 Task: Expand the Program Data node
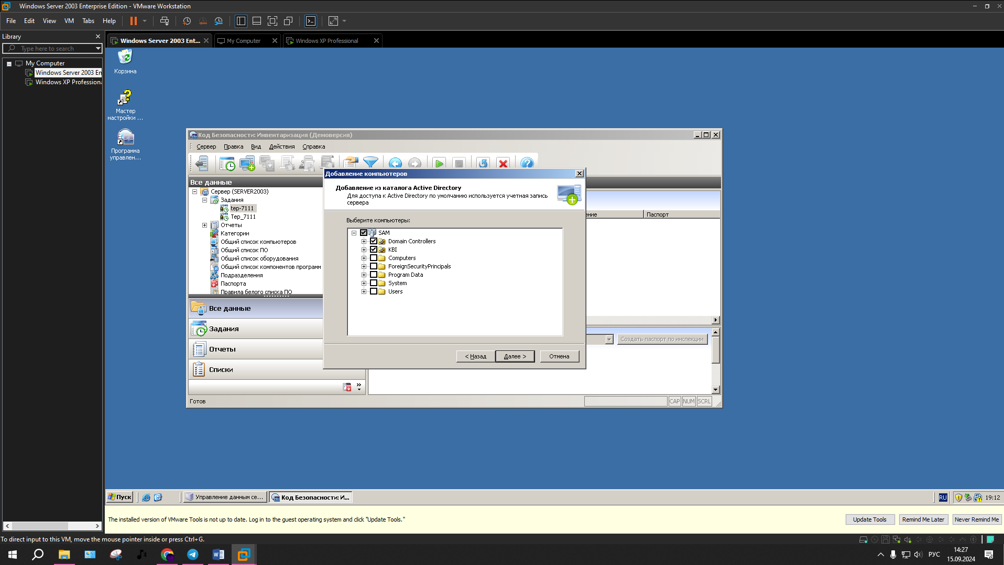pyautogui.click(x=364, y=275)
